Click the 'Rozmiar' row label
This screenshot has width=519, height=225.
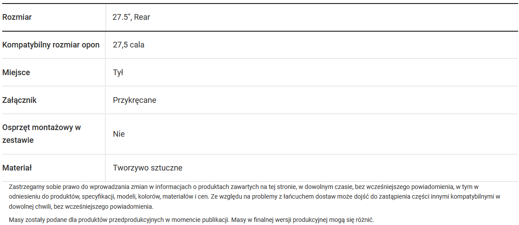17,17
